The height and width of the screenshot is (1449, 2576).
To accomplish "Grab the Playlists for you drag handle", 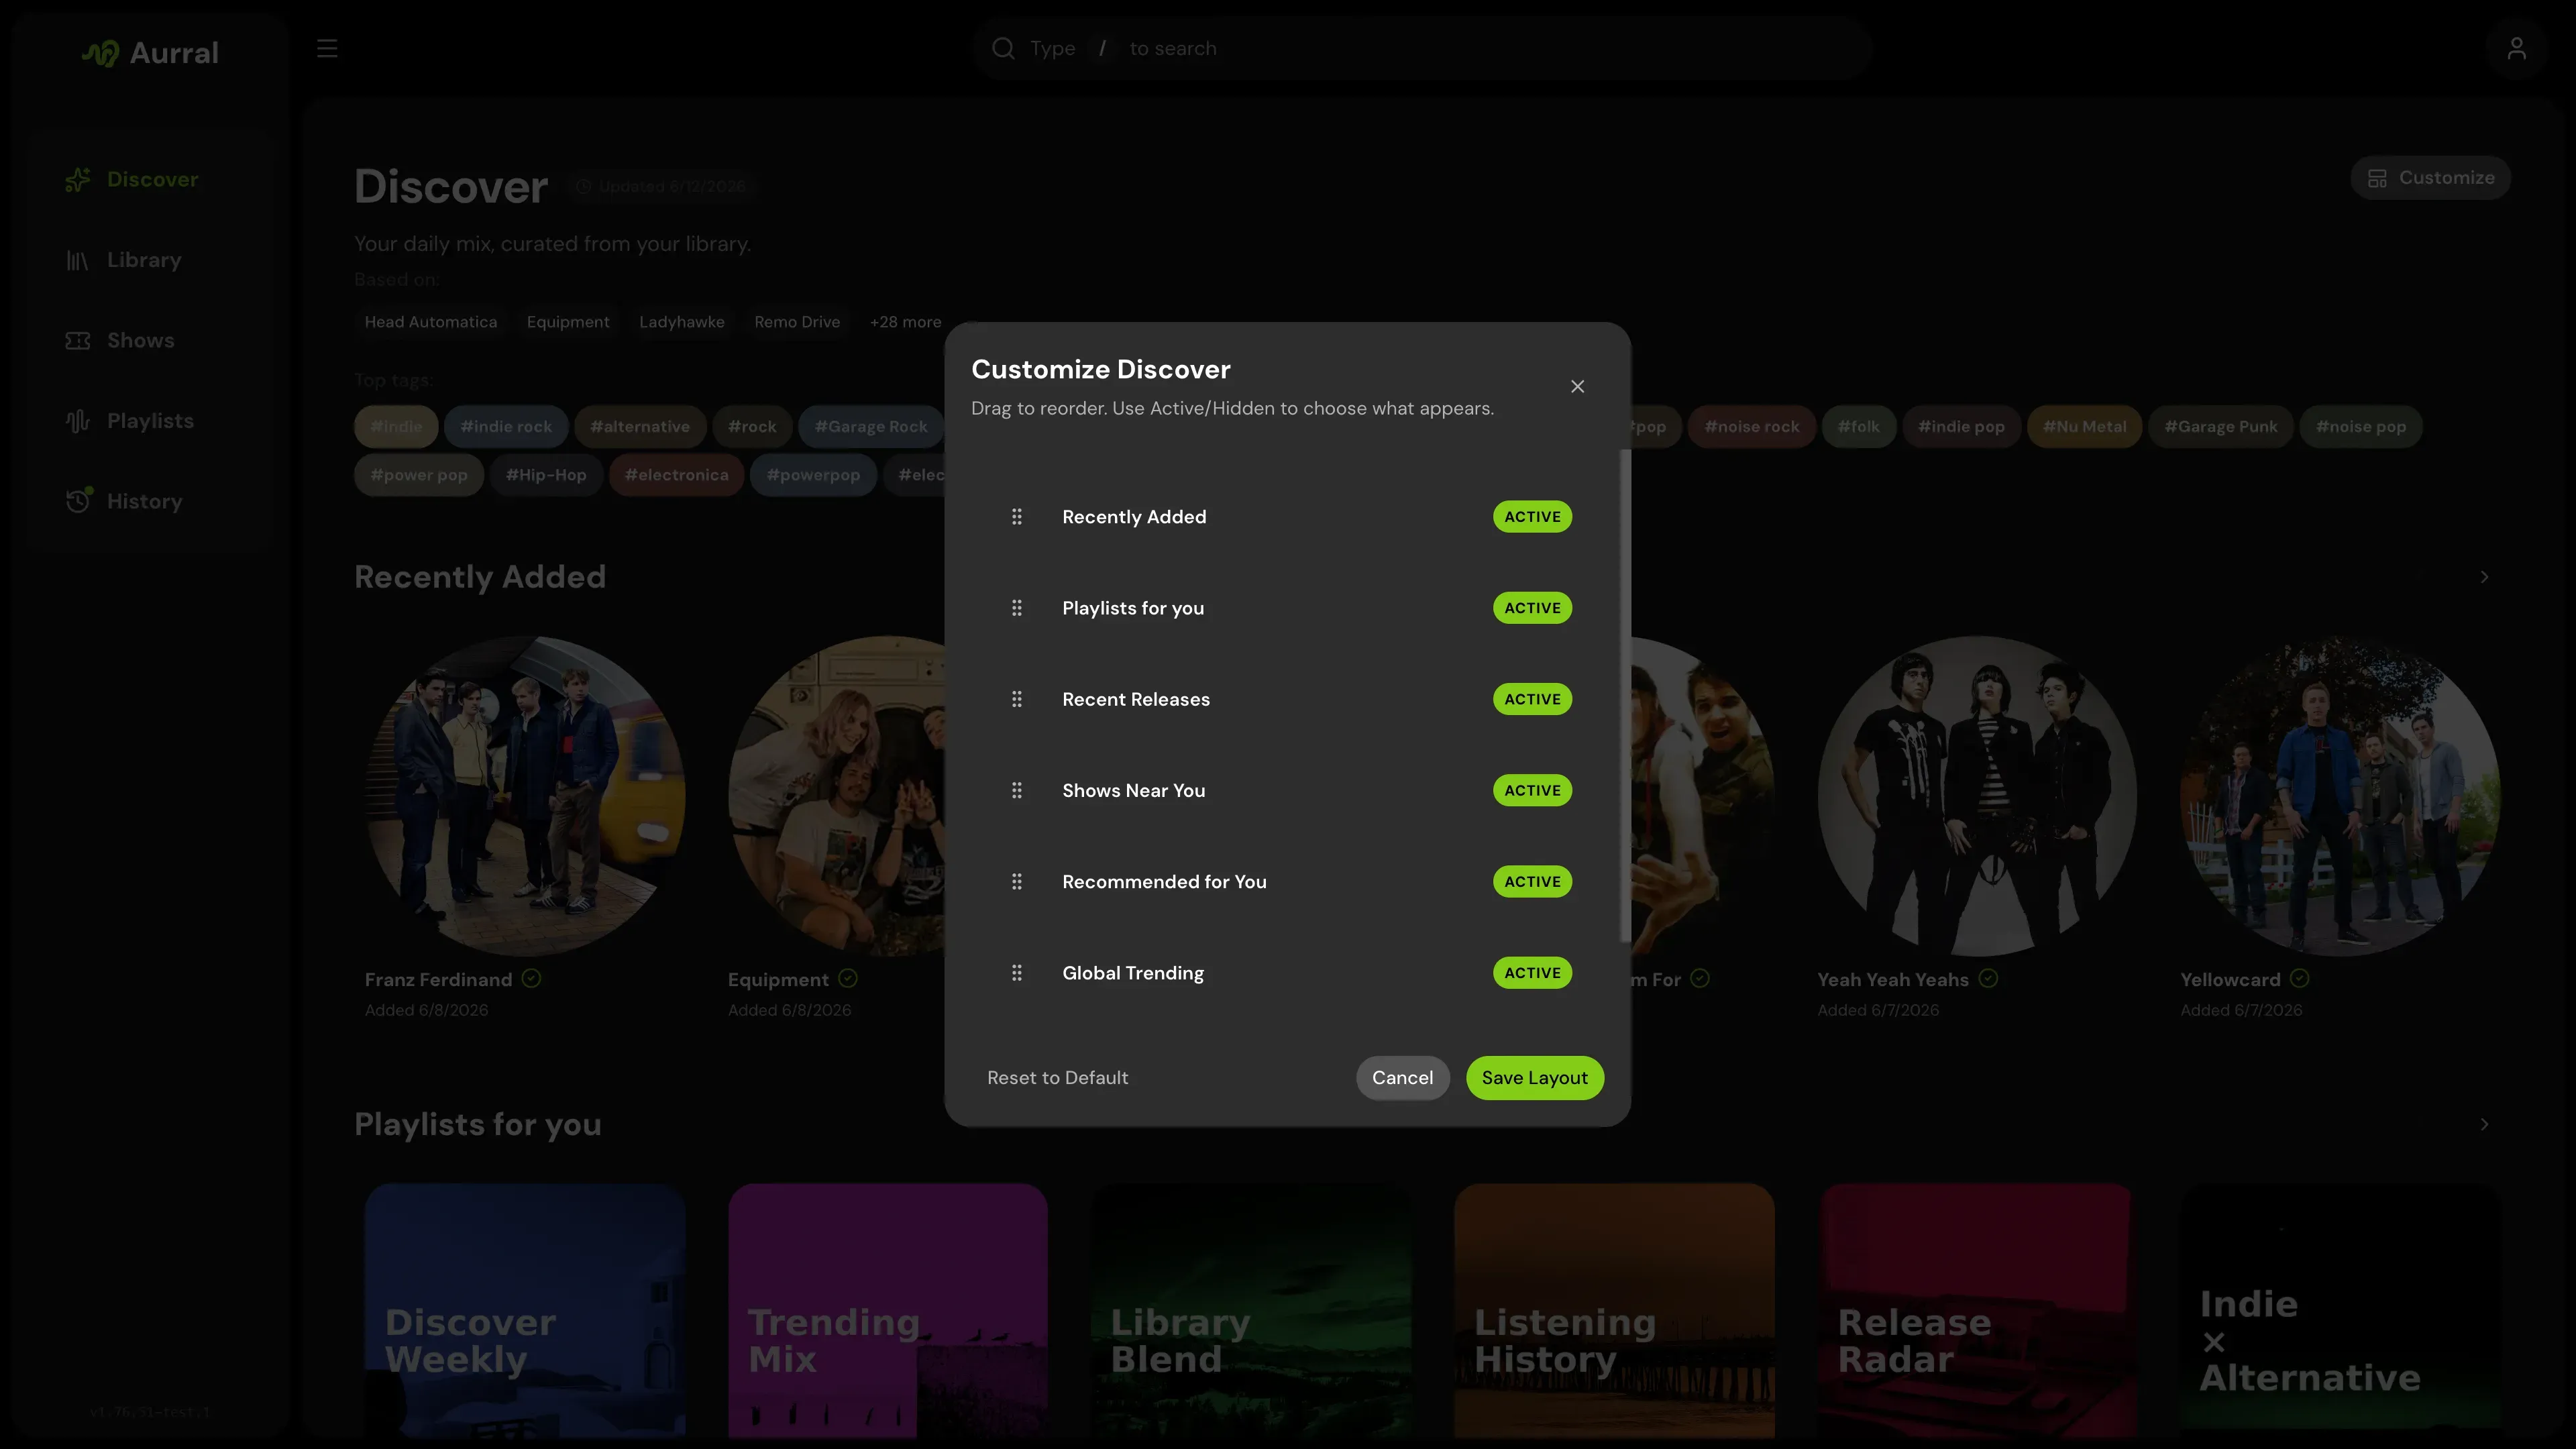I will pyautogui.click(x=1016, y=608).
